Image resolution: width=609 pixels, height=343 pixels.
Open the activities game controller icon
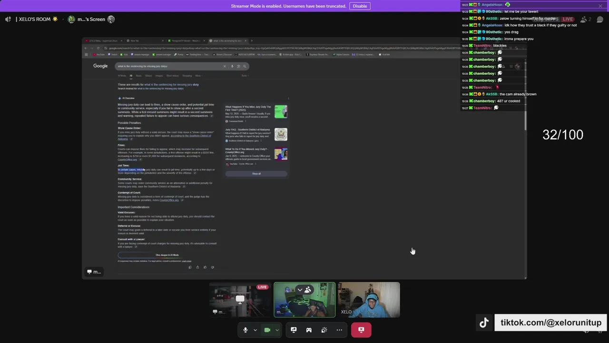309,330
